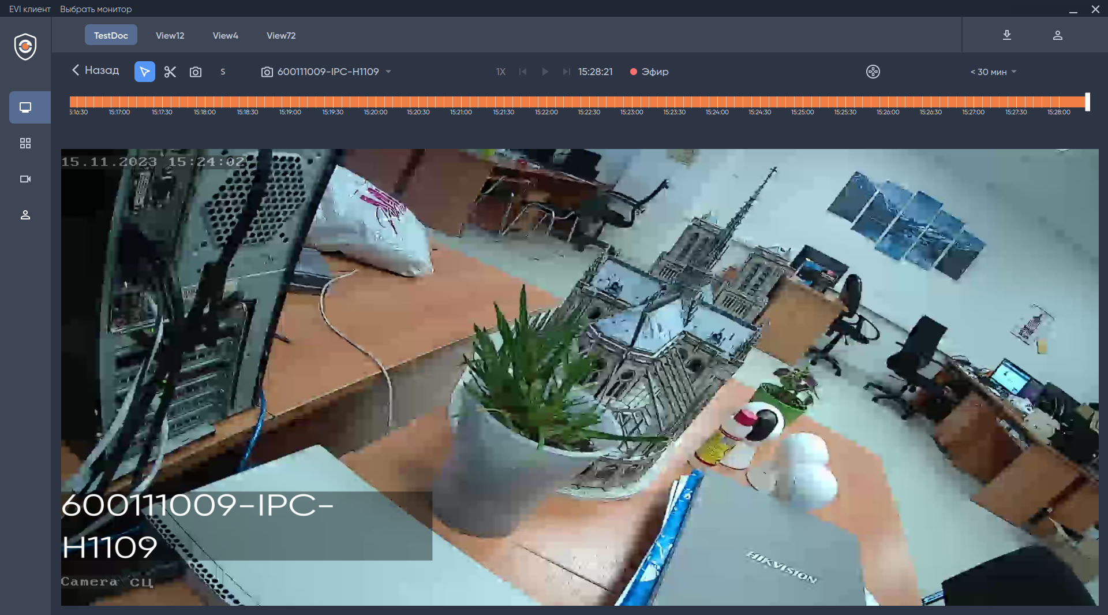This screenshot has height=615, width=1108.
Task: Click the white timeline playhead handle
Action: pos(1087,102)
